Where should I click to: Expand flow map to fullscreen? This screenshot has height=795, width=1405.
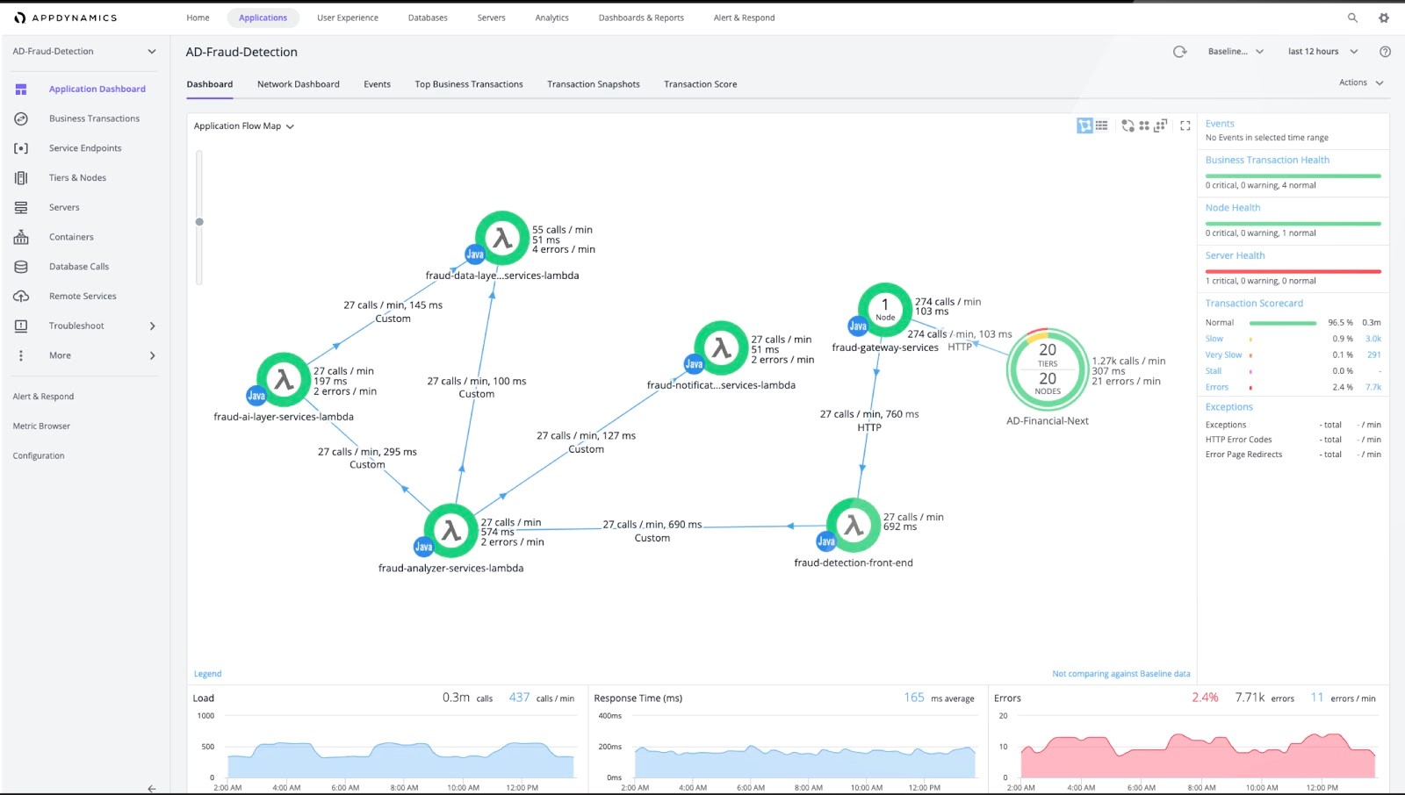[1185, 125]
